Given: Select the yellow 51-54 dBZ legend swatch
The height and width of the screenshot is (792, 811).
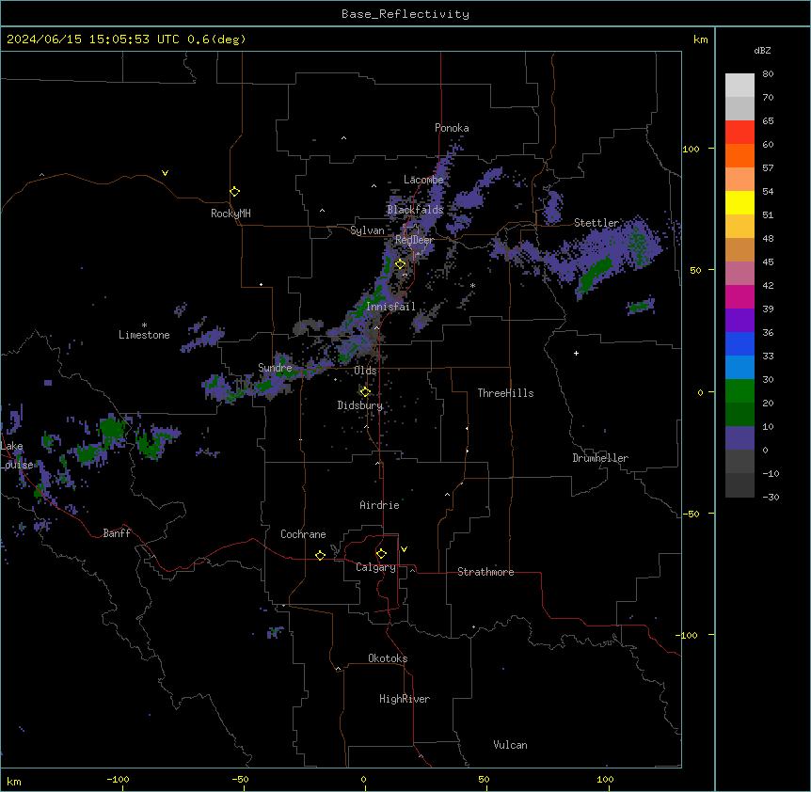Looking at the screenshot, I should [739, 202].
